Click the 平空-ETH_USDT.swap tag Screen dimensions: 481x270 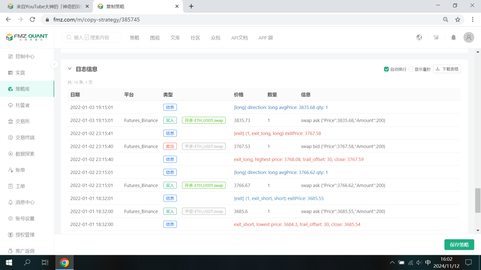point(204,211)
